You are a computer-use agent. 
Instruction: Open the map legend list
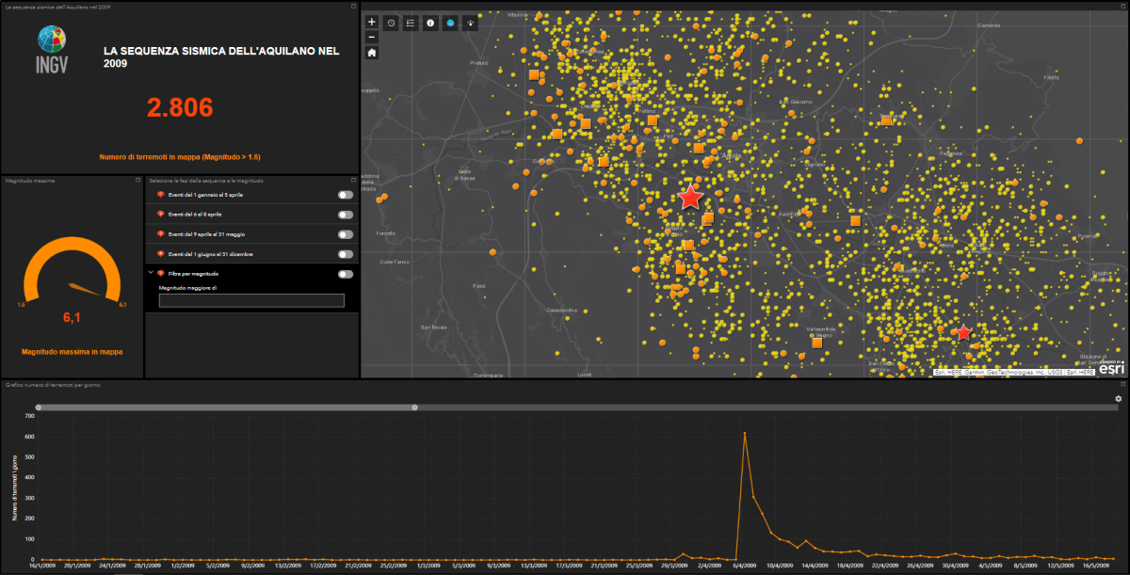click(x=411, y=23)
